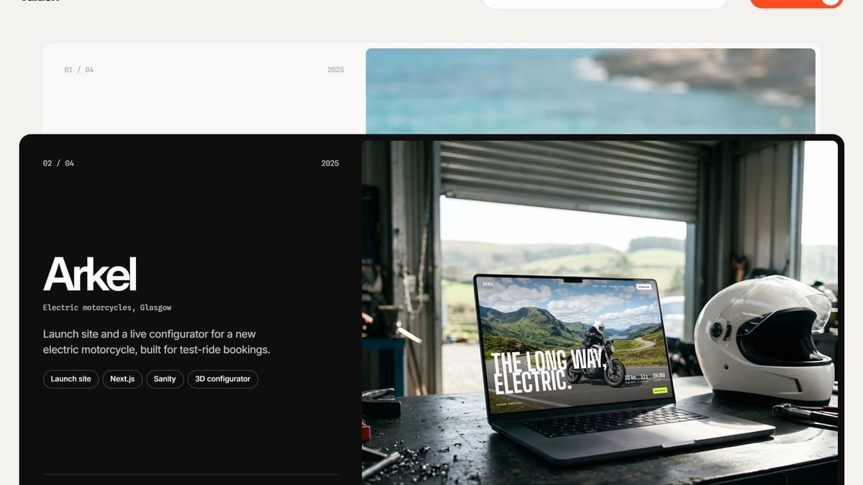This screenshot has width=863, height=485.
Task: Click the Arkel description starting "Launch site and a live"
Action: click(x=157, y=342)
